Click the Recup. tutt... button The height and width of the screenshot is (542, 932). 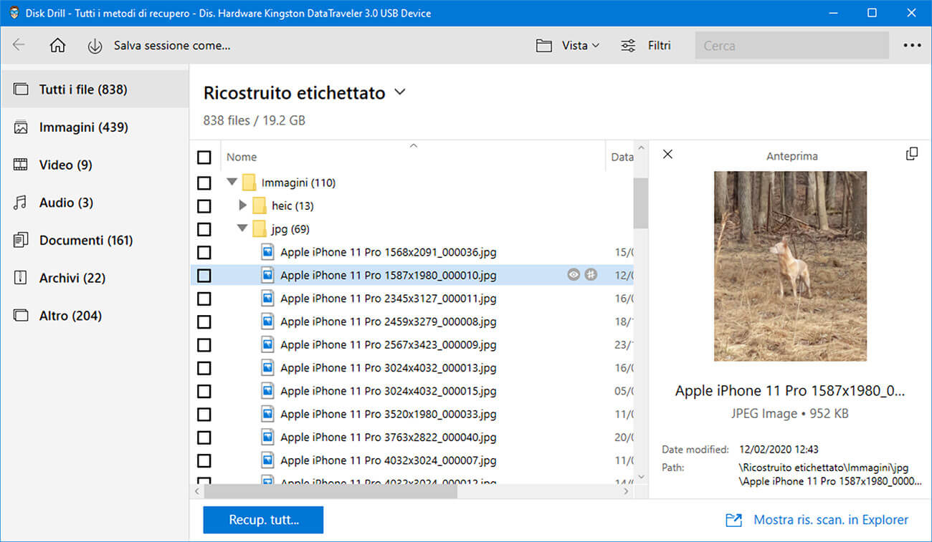(263, 520)
